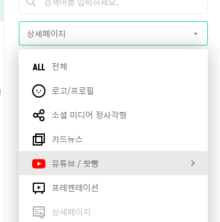Choose 프레젠테이션 from the dropdown
The width and height of the screenshot is (220, 222).
click(x=113, y=187)
